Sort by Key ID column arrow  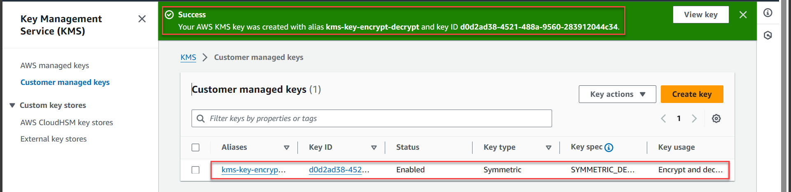[x=374, y=148]
